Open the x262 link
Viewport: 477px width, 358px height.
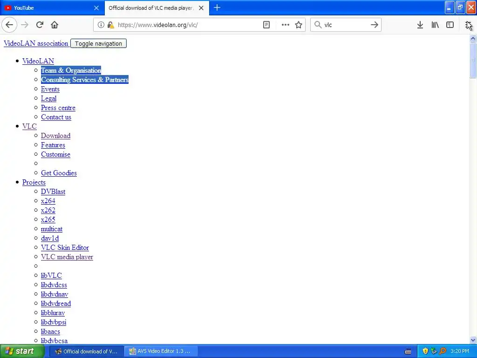(48, 210)
